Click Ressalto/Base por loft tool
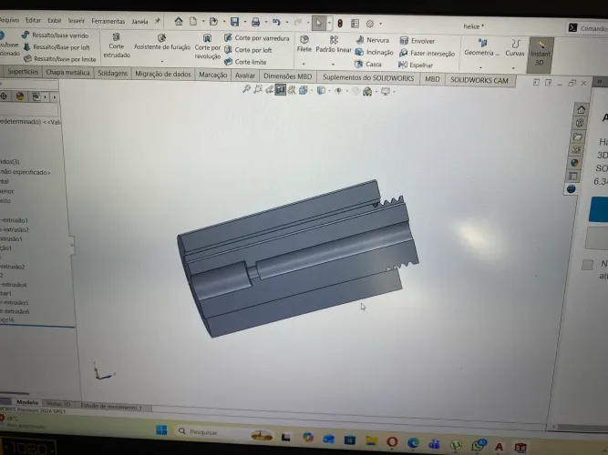Screen dimensions: 608x455 [57, 47]
